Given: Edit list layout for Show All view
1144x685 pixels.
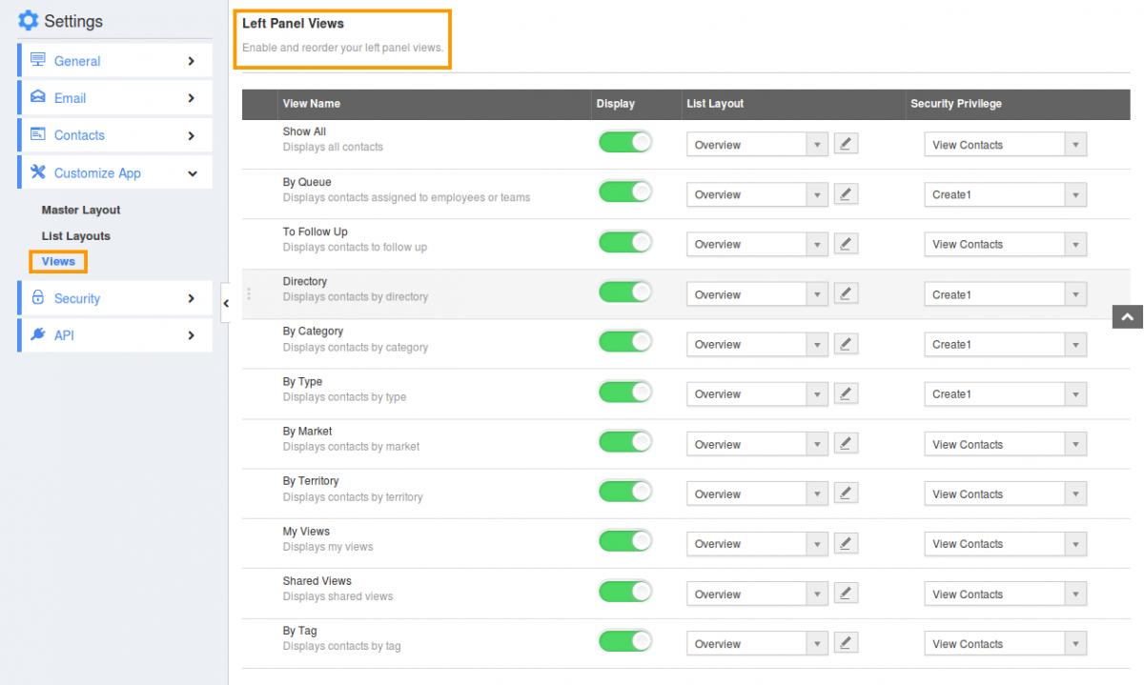Looking at the screenshot, I should 846,144.
